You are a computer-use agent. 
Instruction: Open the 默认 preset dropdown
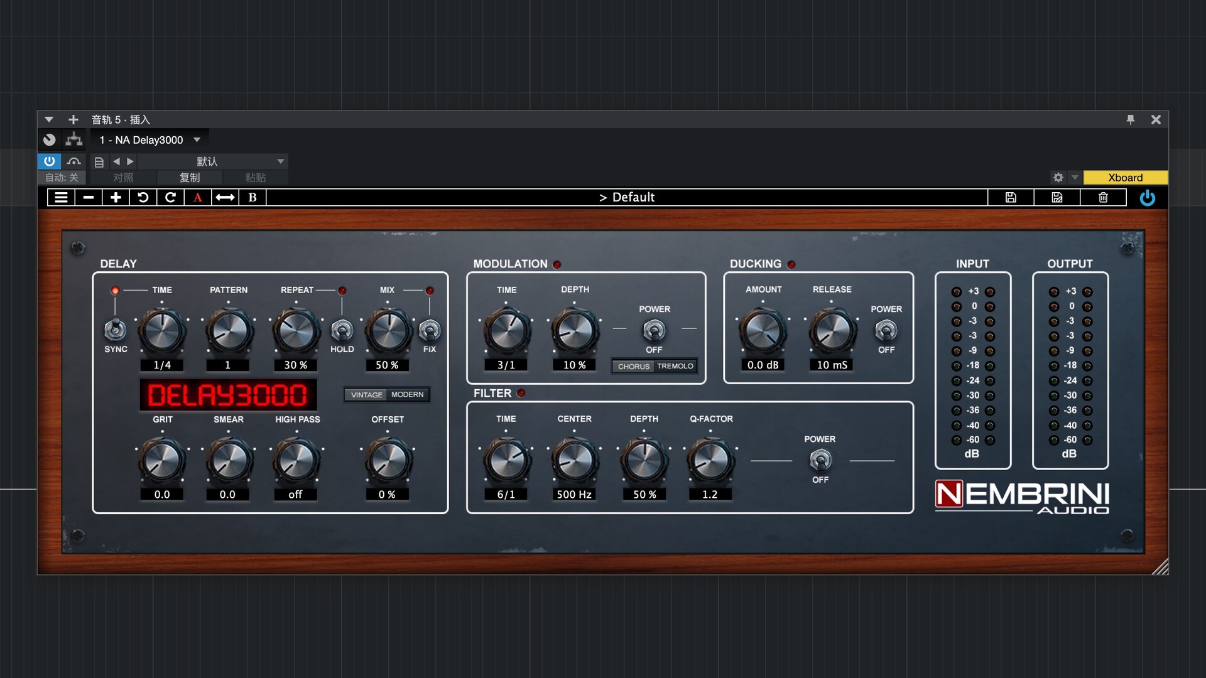tap(212, 161)
